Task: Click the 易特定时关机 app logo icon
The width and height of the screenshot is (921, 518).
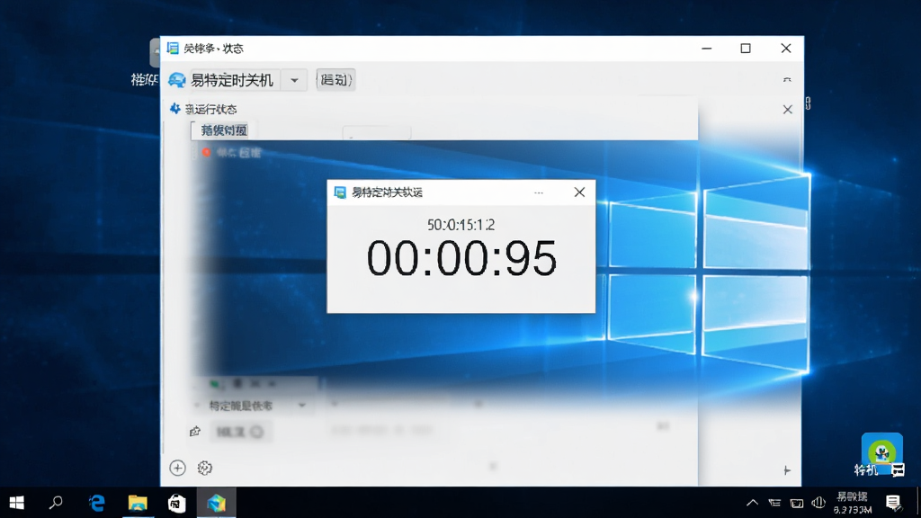Action: point(177,80)
